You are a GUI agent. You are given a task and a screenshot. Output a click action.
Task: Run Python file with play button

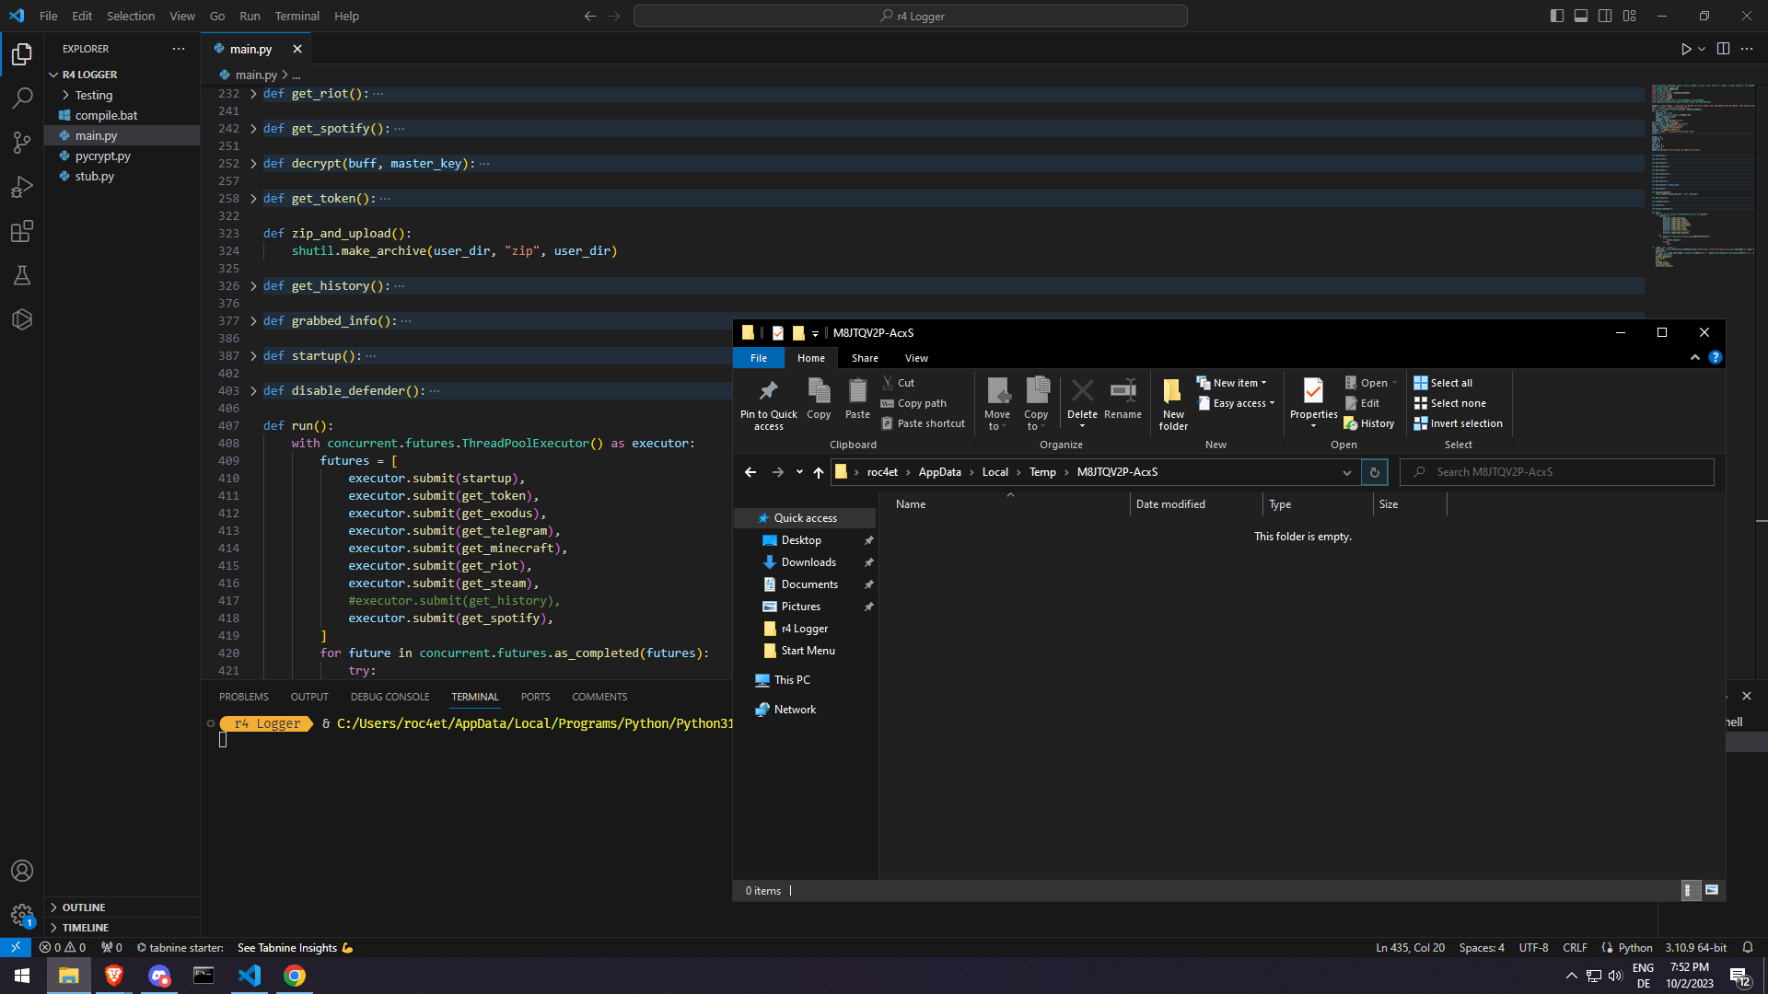(1685, 49)
